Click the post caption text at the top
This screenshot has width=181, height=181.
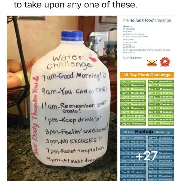(76, 5)
